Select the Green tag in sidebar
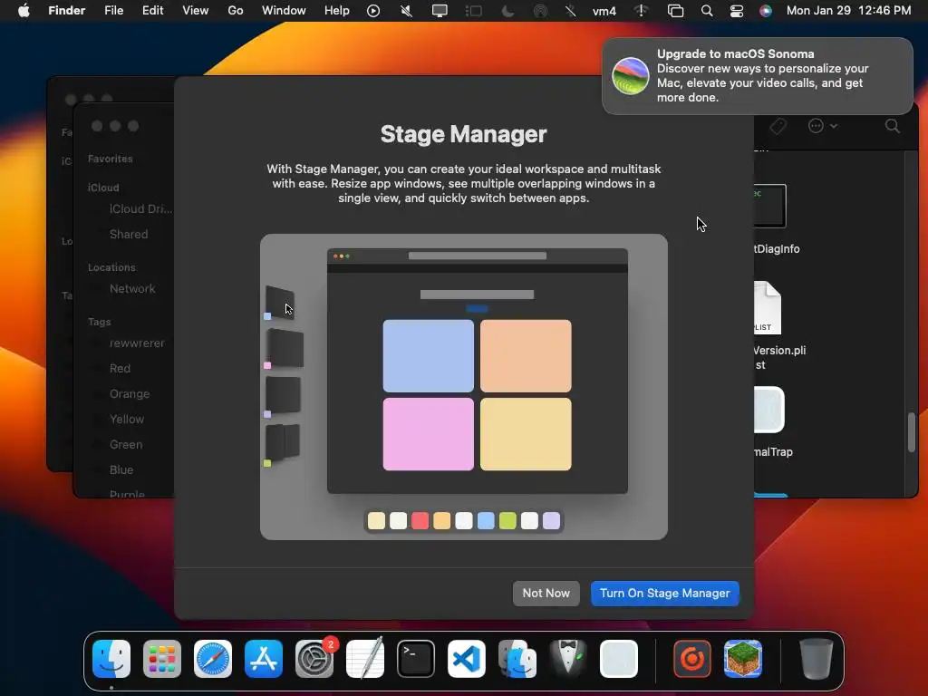The width and height of the screenshot is (928, 696). 125,444
